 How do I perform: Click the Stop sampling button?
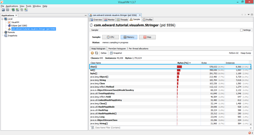147,37
